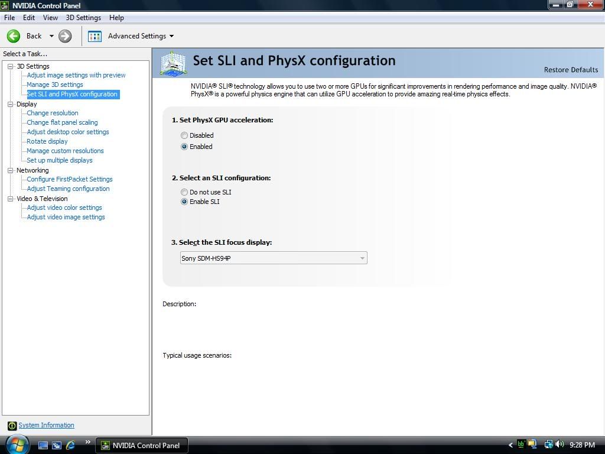Click the volume speaker tray icon

click(560, 445)
